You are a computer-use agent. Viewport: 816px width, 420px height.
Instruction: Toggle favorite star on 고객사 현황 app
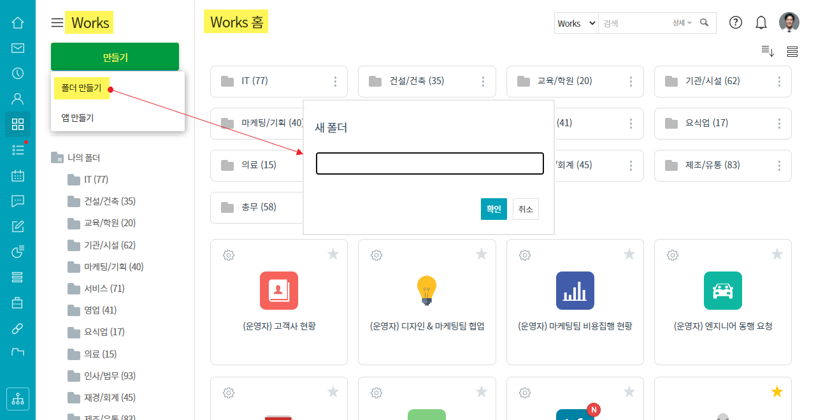(333, 254)
